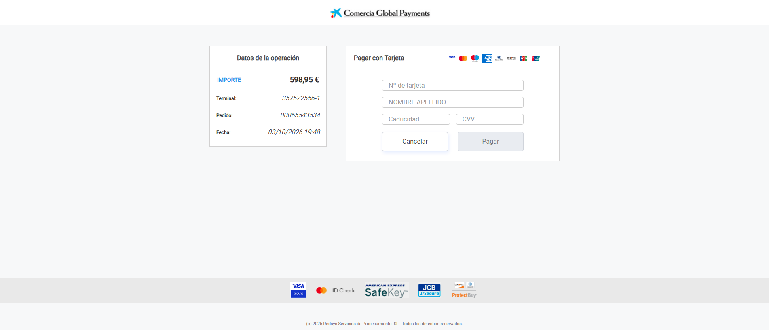Viewport: 769px width, 330px height.
Task: Click the Comercia Global Payments logo
Action: tap(380, 13)
